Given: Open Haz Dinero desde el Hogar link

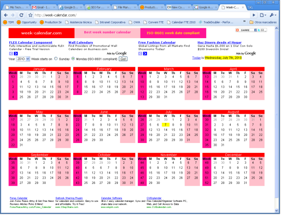Looking at the screenshot, I should click(220, 43).
